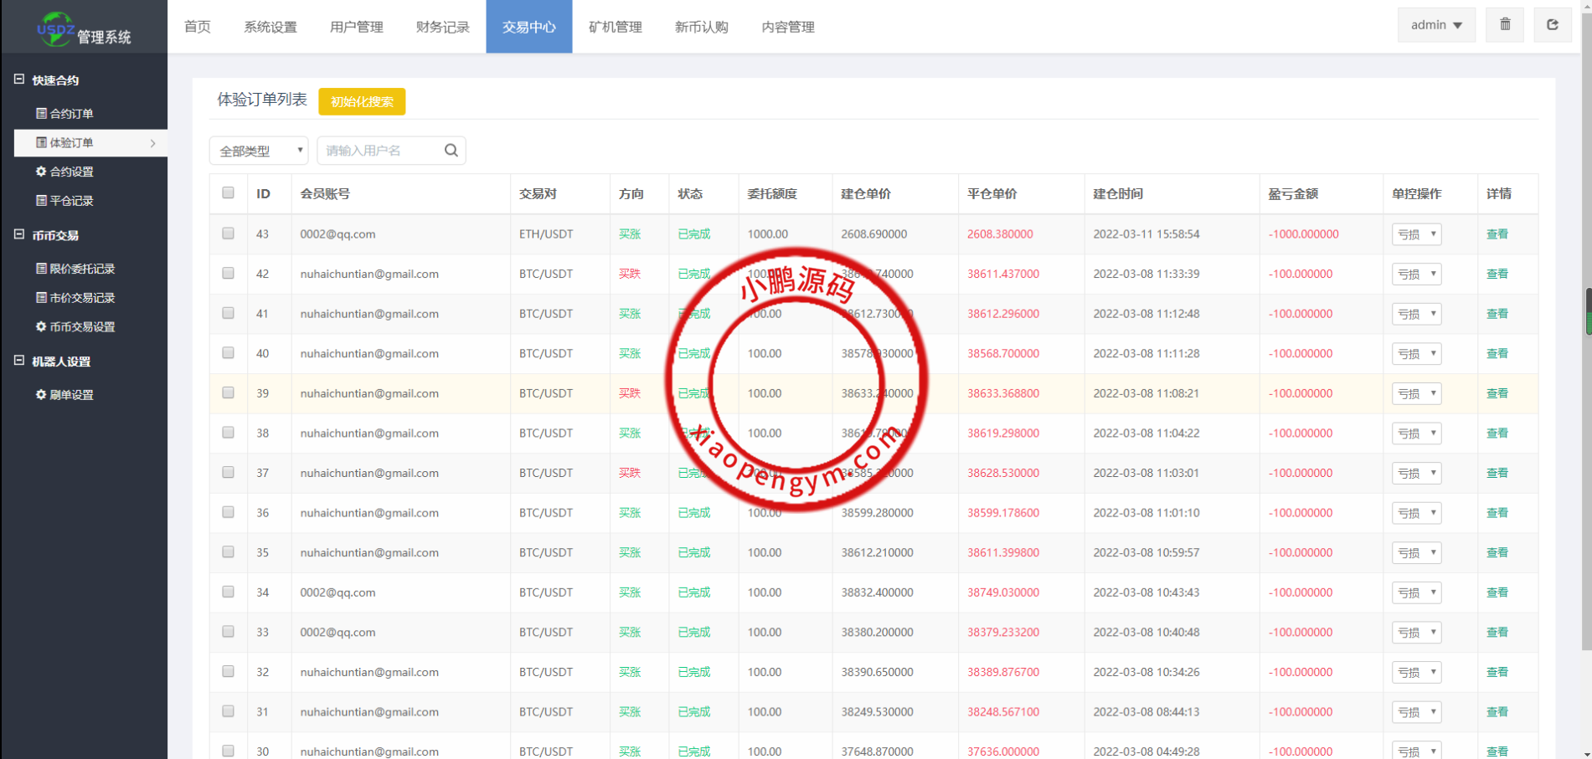Image resolution: width=1592 pixels, height=759 pixels.
Task: Switch to the 矿机管理 tab
Action: click(615, 27)
